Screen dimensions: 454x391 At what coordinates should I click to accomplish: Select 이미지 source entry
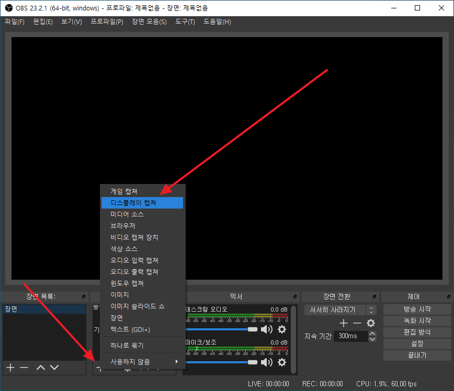142,295
